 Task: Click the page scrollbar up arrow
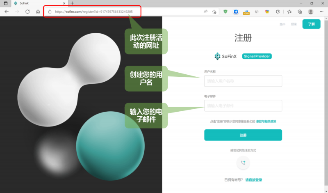(x=326, y=18)
